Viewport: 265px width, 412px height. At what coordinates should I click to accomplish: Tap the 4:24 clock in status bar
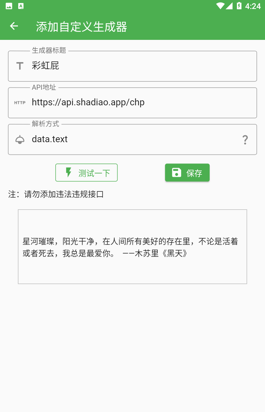253,6
